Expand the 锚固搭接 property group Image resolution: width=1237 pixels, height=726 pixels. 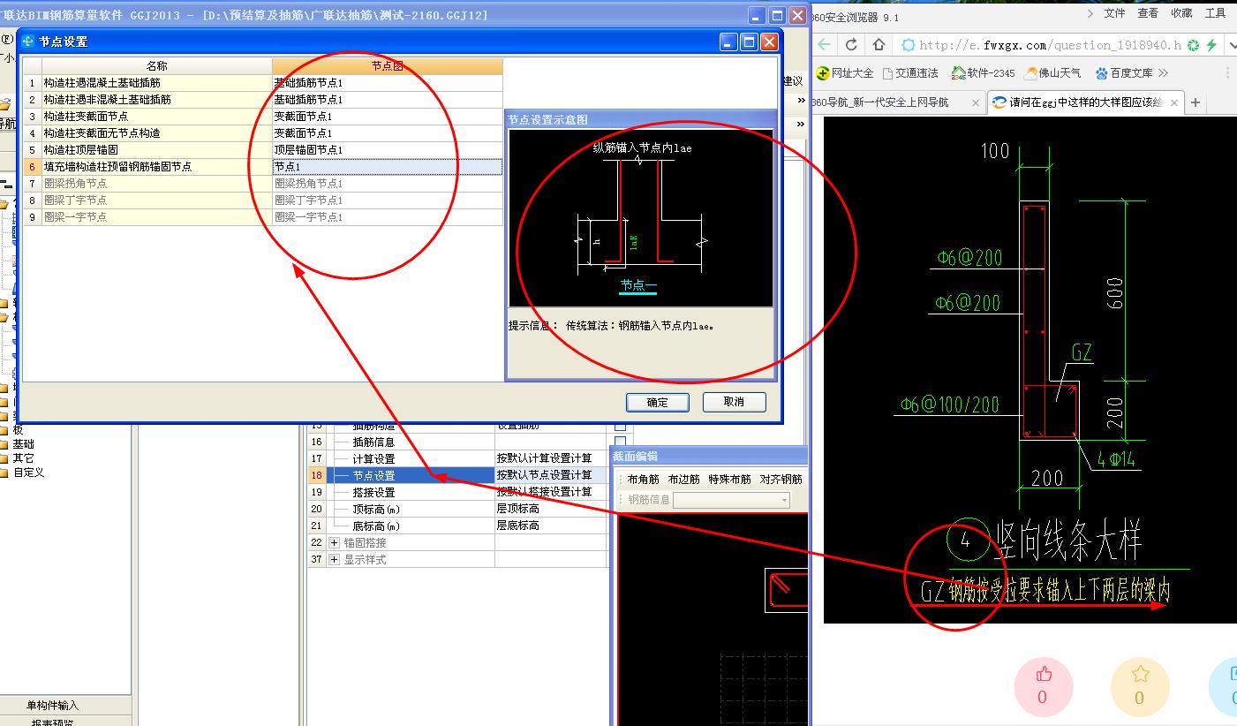click(x=334, y=543)
